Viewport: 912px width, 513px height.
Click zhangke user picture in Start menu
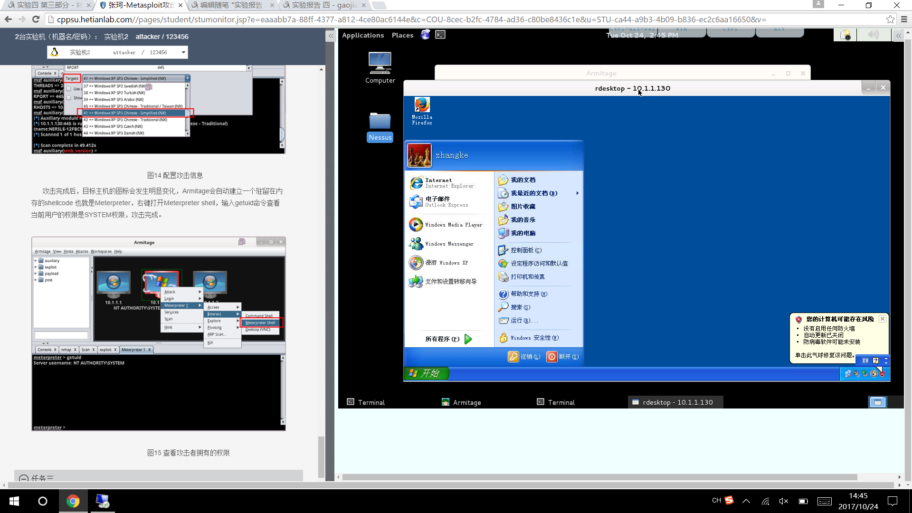(419, 155)
